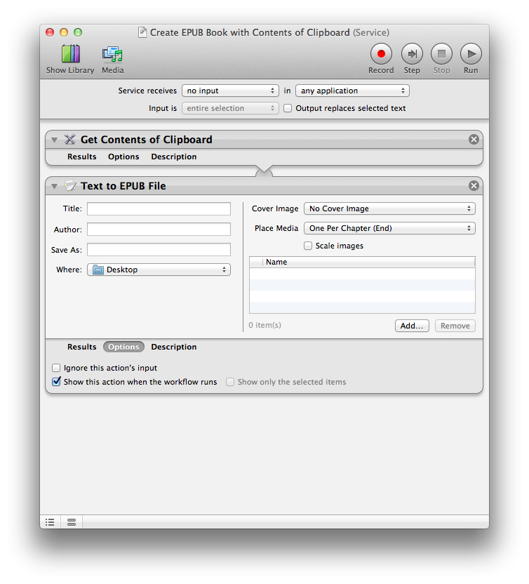Select Options tab of Text to EPUB File
The width and height of the screenshot is (529, 584).
(x=123, y=347)
